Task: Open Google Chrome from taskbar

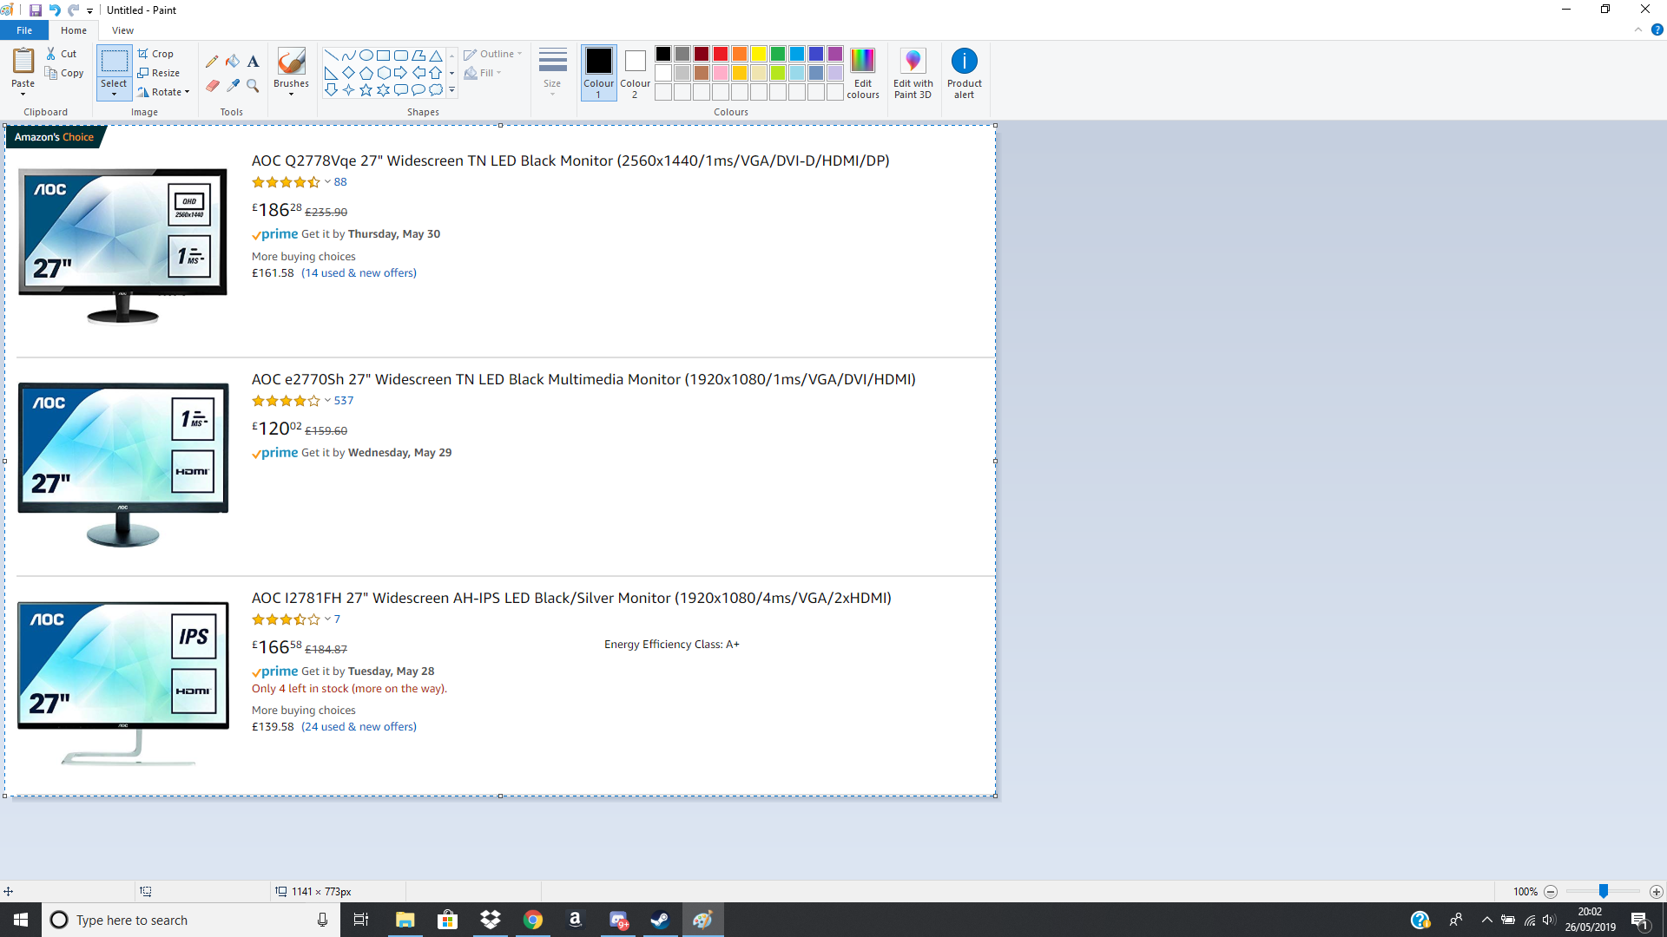Action: pyautogui.click(x=533, y=920)
